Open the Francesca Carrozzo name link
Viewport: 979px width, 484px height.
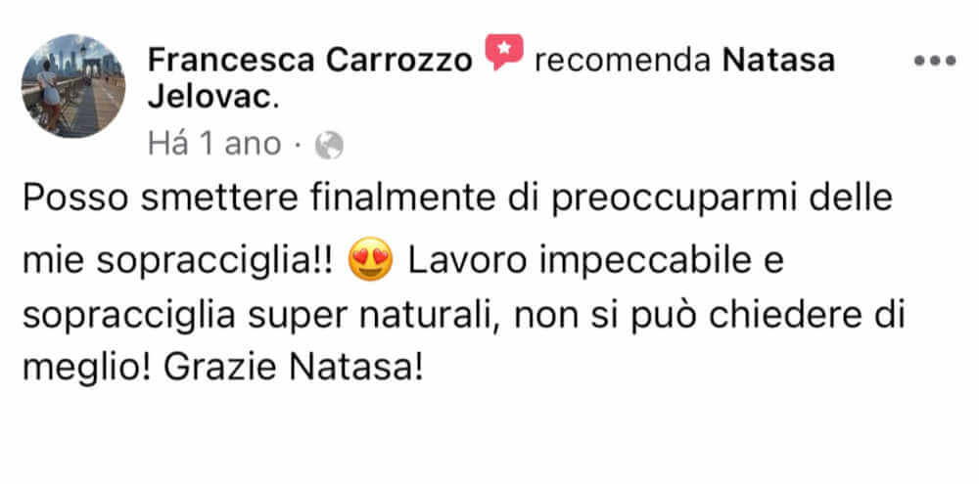[309, 62]
